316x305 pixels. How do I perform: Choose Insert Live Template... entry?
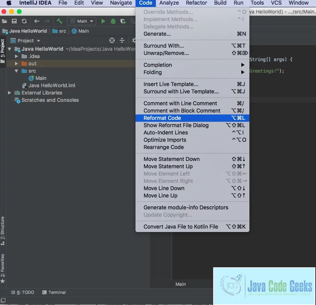192,84
